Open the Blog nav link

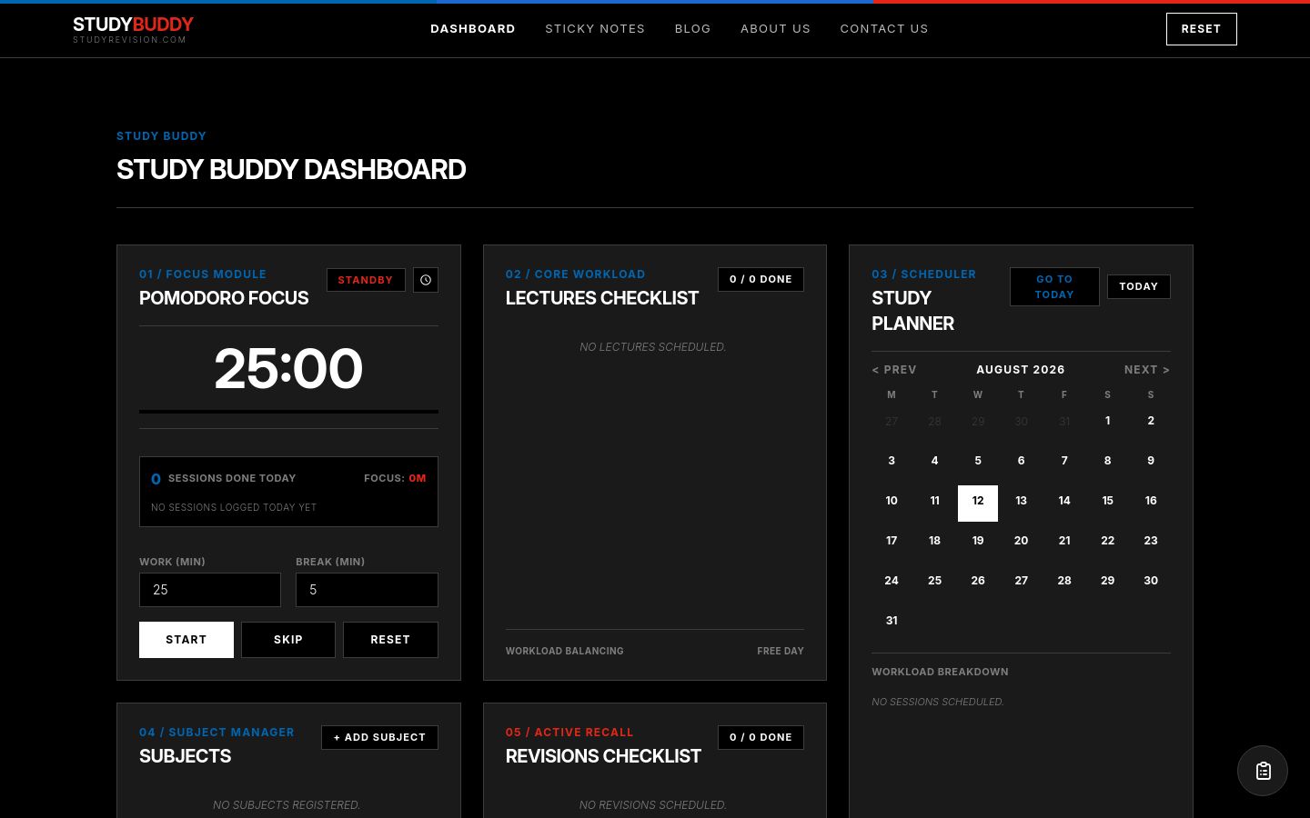(692, 29)
